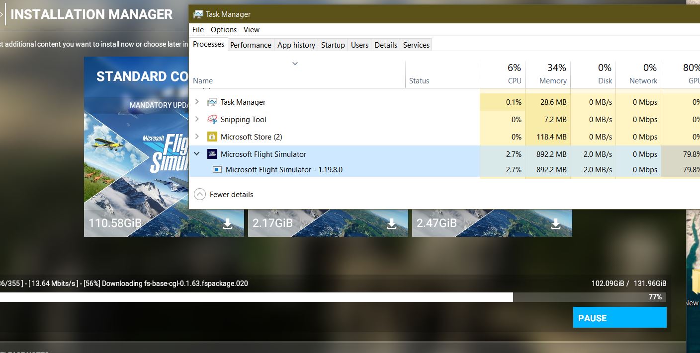Click the Fewer details circle arrow icon
Screen dimensions: 700x353
tap(199, 195)
